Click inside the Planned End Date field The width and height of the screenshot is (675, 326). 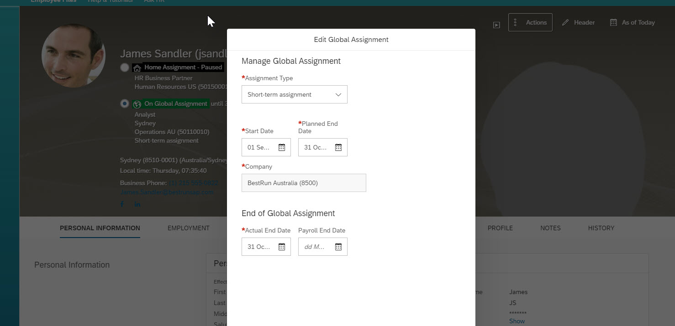[316, 147]
